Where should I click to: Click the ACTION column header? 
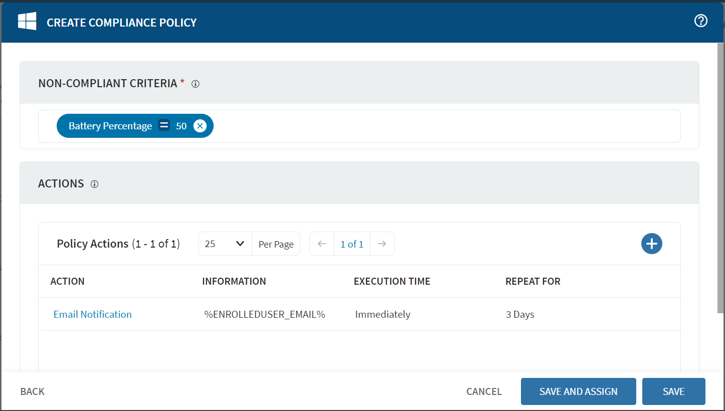(67, 281)
